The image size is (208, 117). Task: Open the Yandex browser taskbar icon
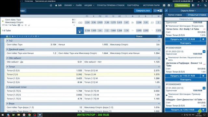(x=24, y=115)
